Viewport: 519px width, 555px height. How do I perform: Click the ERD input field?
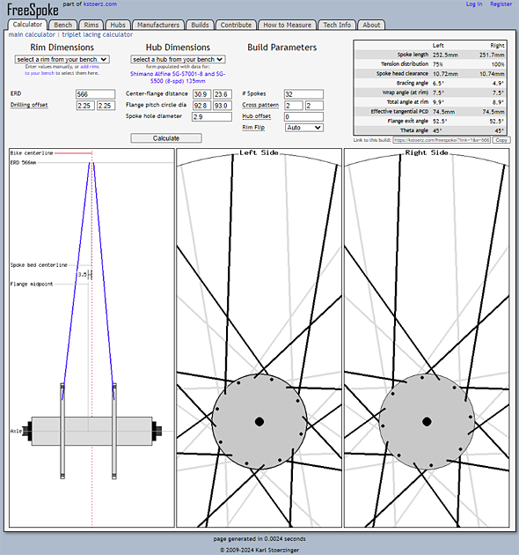point(96,94)
